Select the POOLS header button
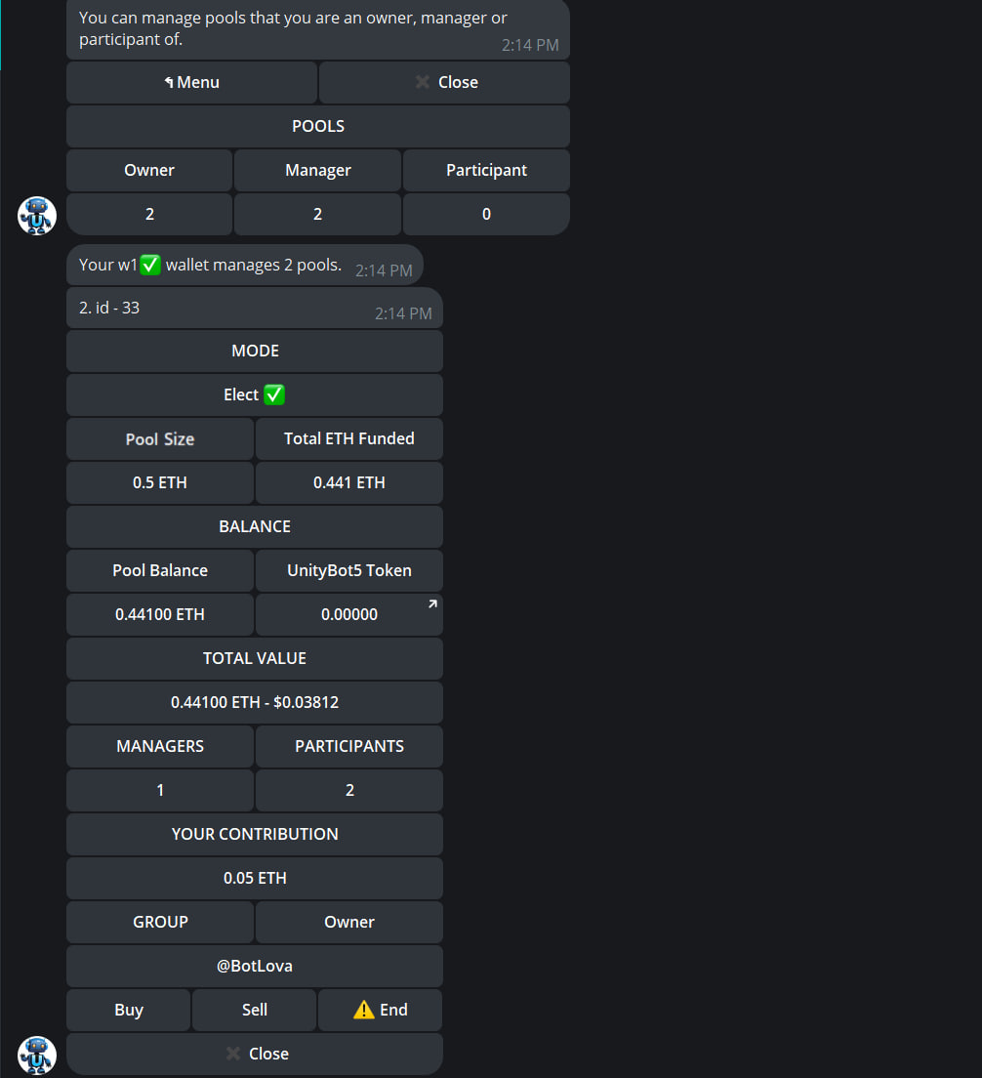This screenshot has height=1078, width=982. 318,127
